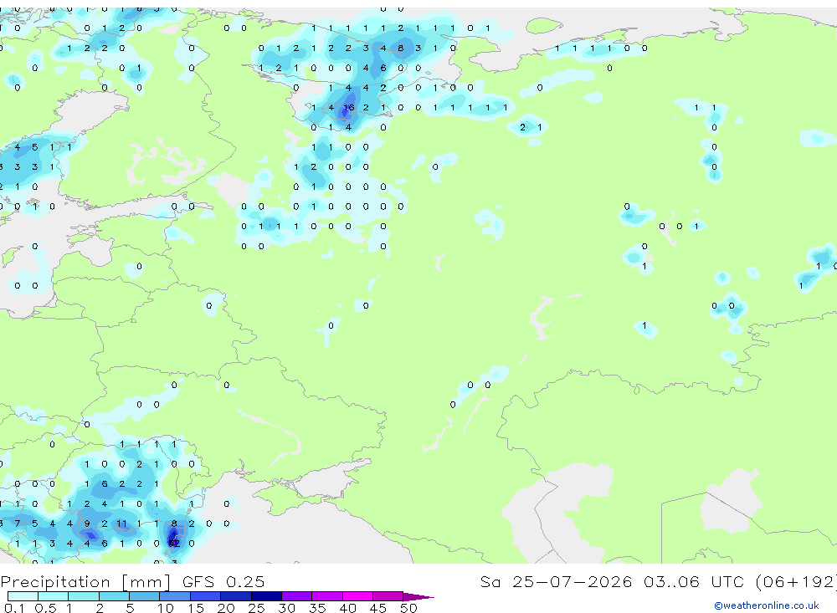
Task: Click the '(06+192)' forecast offset text
Action: tap(796, 582)
